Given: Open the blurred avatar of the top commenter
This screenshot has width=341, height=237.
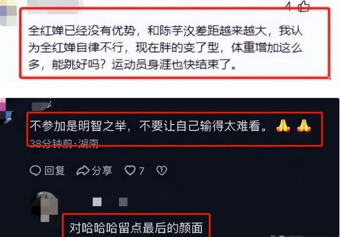Looking at the screenshot, I should point(8,13).
